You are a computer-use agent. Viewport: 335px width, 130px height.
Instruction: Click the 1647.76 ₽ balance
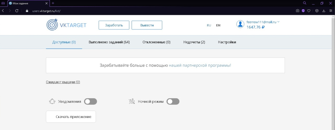point(255,27)
